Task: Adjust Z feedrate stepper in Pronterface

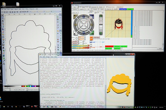Action: click(102, 12)
